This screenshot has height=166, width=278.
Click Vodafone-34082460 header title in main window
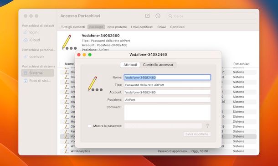pos(101,36)
